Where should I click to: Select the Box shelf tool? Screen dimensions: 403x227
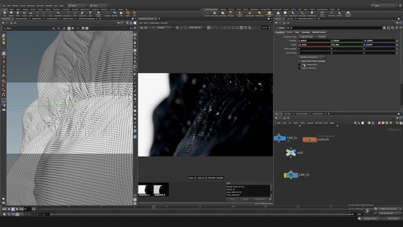coord(4,13)
